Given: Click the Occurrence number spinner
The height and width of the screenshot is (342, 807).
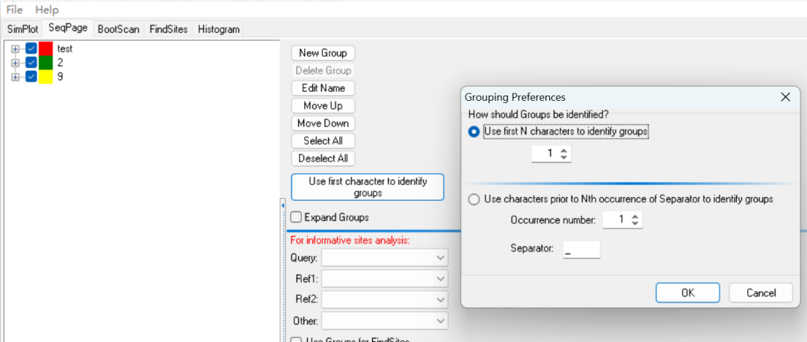Looking at the screenshot, I should click(620, 220).
